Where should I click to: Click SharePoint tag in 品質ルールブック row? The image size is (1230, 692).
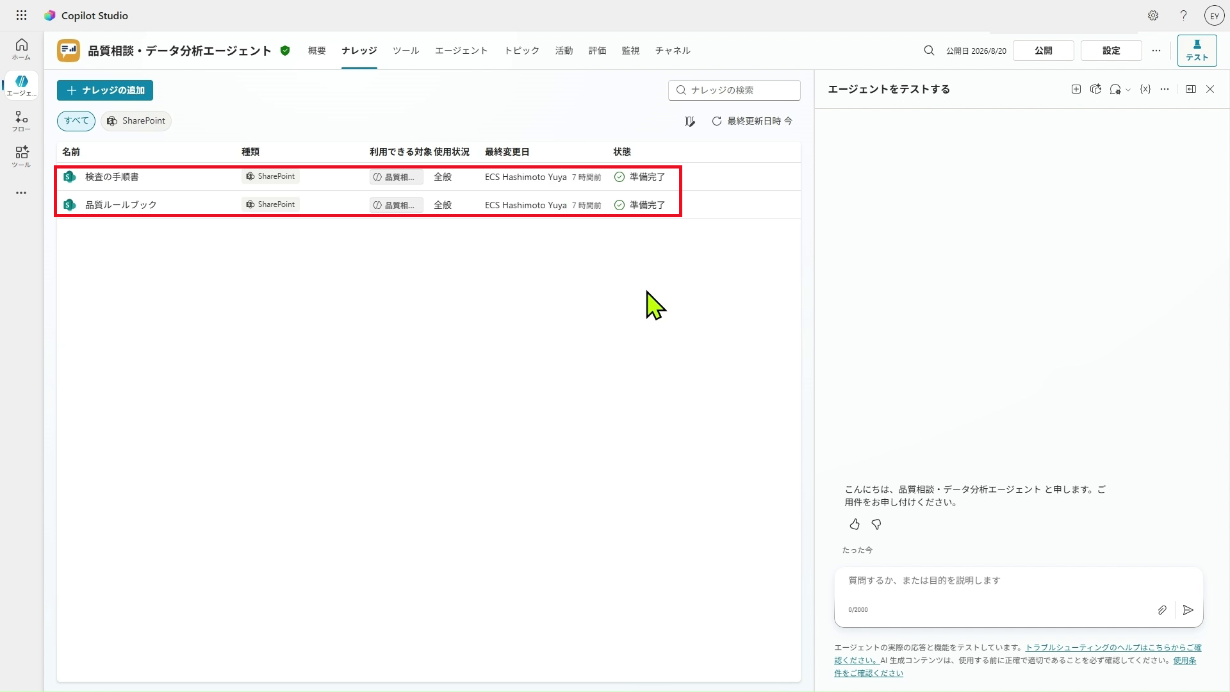click(x=270, y=204)
